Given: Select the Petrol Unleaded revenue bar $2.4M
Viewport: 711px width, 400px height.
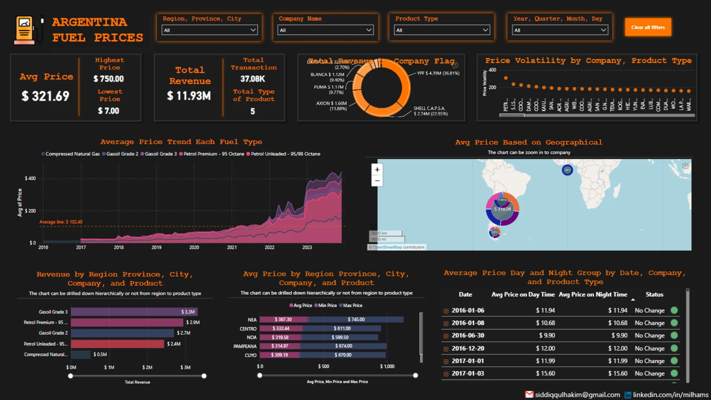Looking at the screenshot, I should click(117, 344).
